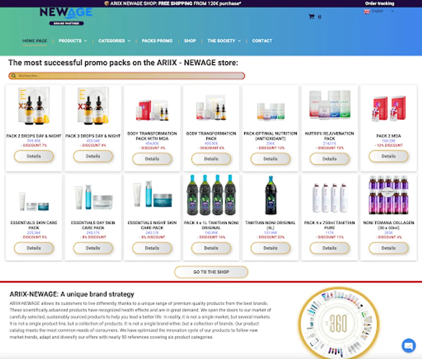View details for Pack Optimal Nutrition Antioxidant
The image size is (422, 359).
click(x=270, y=159)
